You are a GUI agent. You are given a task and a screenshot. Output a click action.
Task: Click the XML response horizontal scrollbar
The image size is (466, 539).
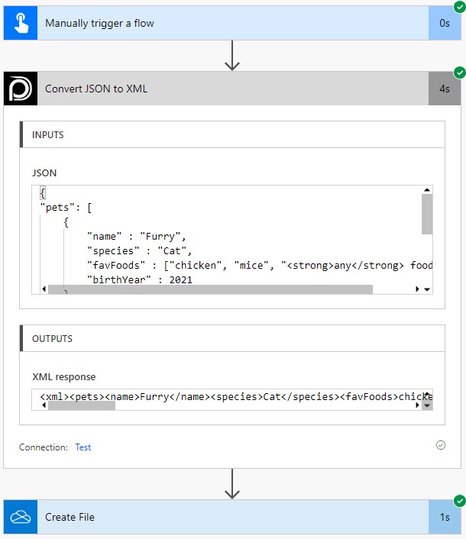click(x=82, y=406)
